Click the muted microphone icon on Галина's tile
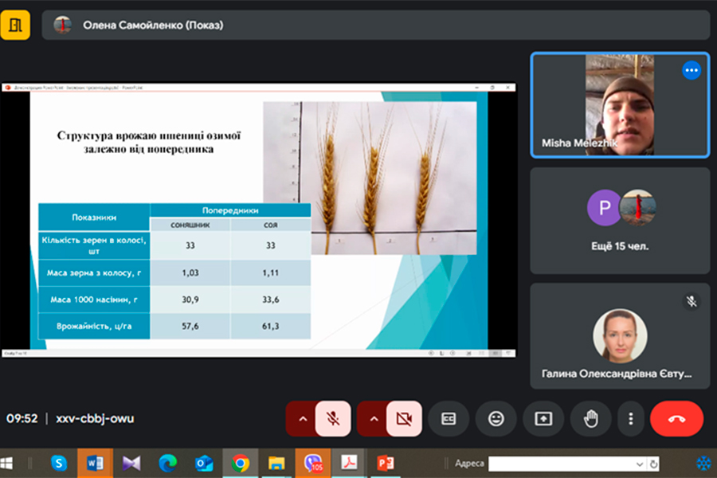Screen dimensions: 717x478 [x=692, y=301]
